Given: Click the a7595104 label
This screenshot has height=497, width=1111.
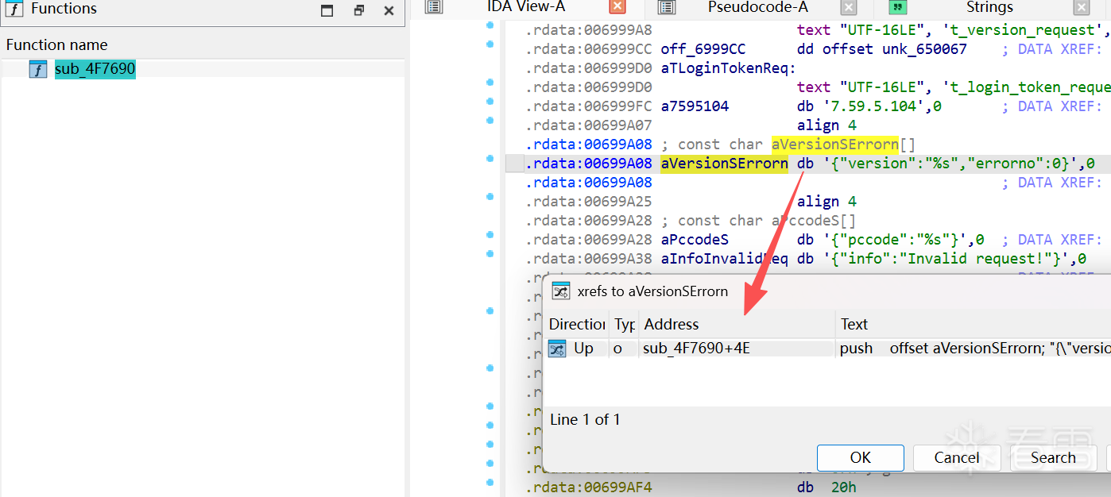Looking at the screenshot, I should coord(695,106).
